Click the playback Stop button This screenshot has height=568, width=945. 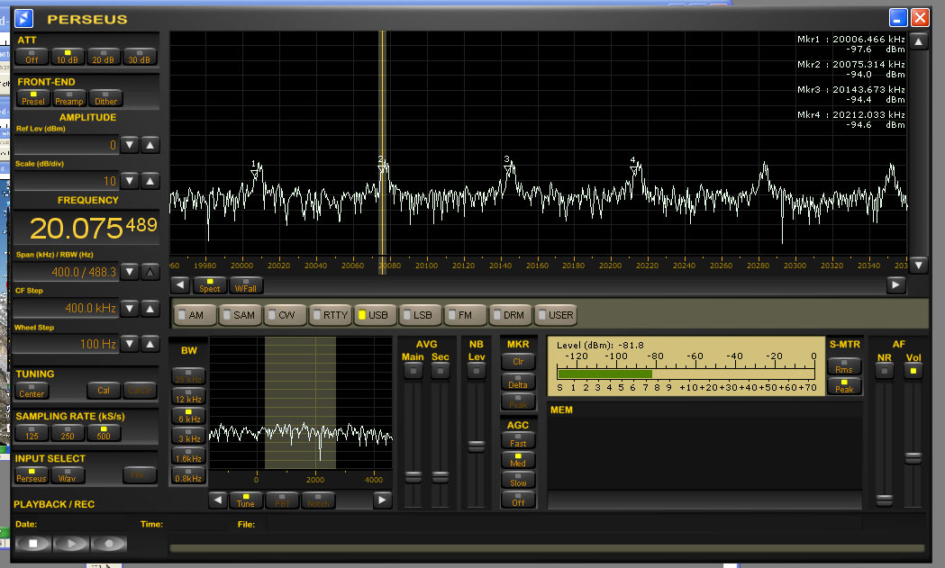point(32,544)
